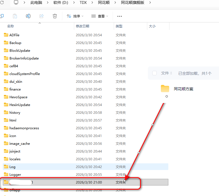Sort by the 大小 column header
This screenshot has height=196, width=219.
pos(152,26)
